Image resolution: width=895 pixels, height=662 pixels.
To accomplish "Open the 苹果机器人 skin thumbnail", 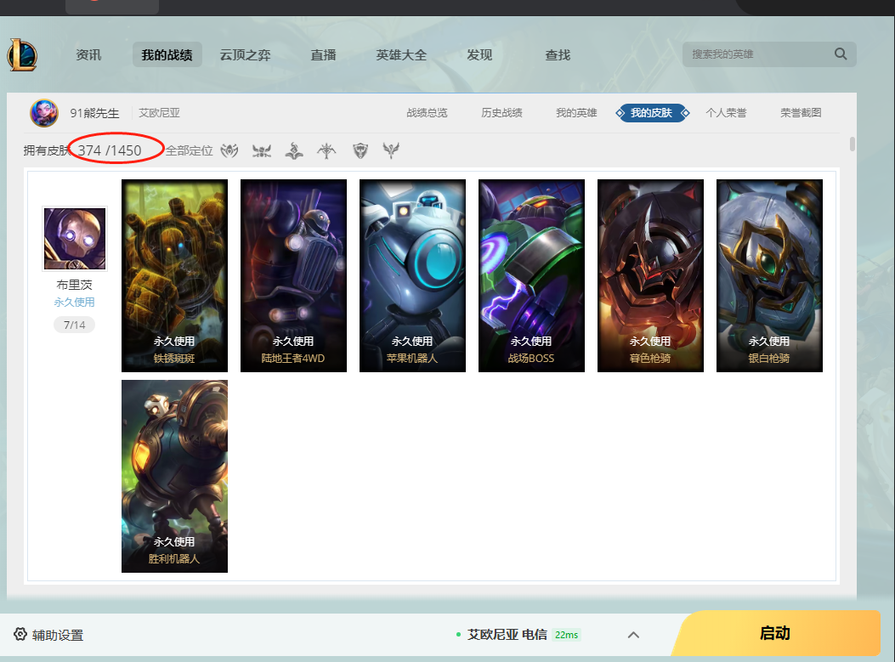I will [413, 275].
